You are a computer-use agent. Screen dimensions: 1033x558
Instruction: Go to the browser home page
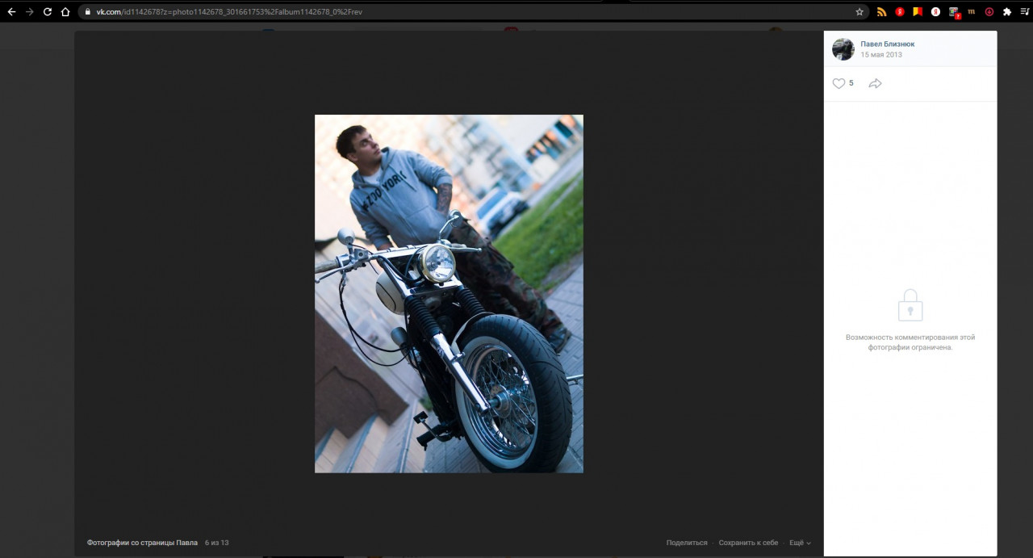pos(65,12)
